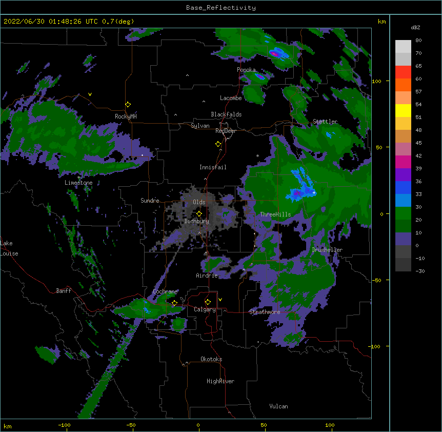Screen dimensions: 442x432
Task: Click the Okotoks city label
Action: tap(211, 359)
